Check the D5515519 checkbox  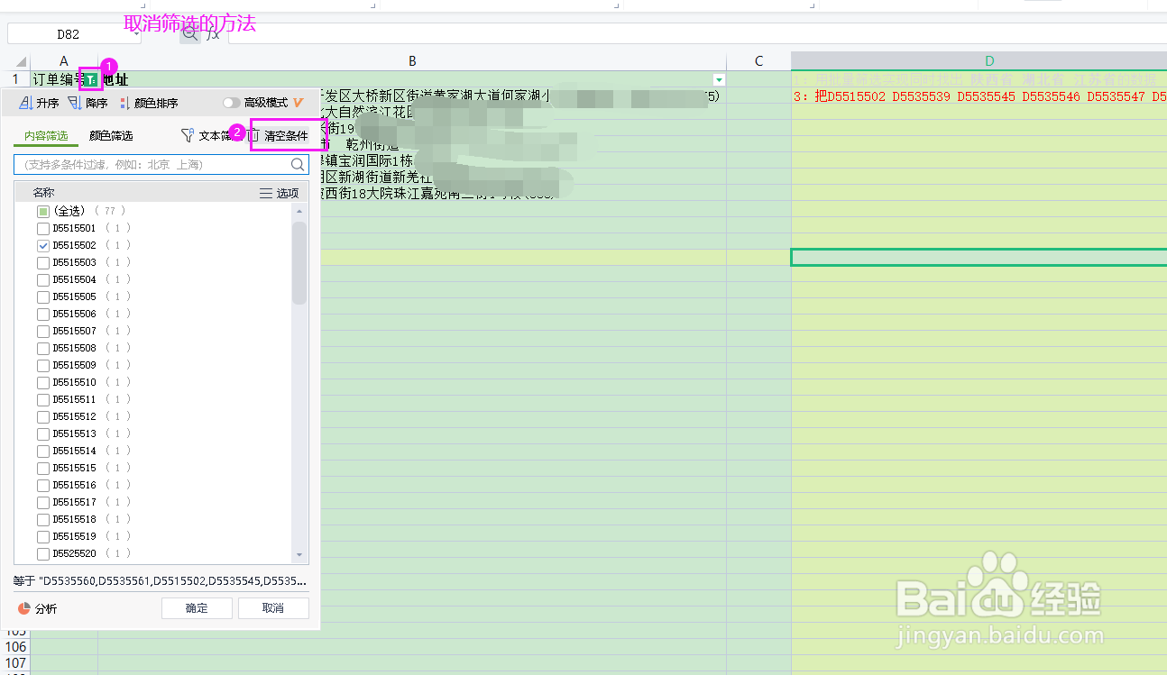coord(42,536)
